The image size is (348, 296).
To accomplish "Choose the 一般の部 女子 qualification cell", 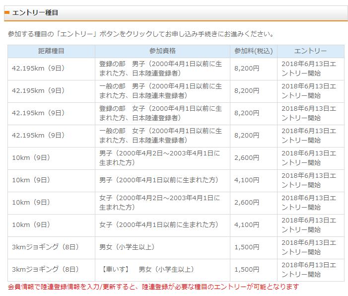I will (161, 136).
